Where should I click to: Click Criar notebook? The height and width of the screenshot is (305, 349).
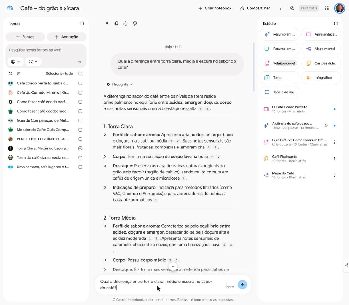click(215, 8)
